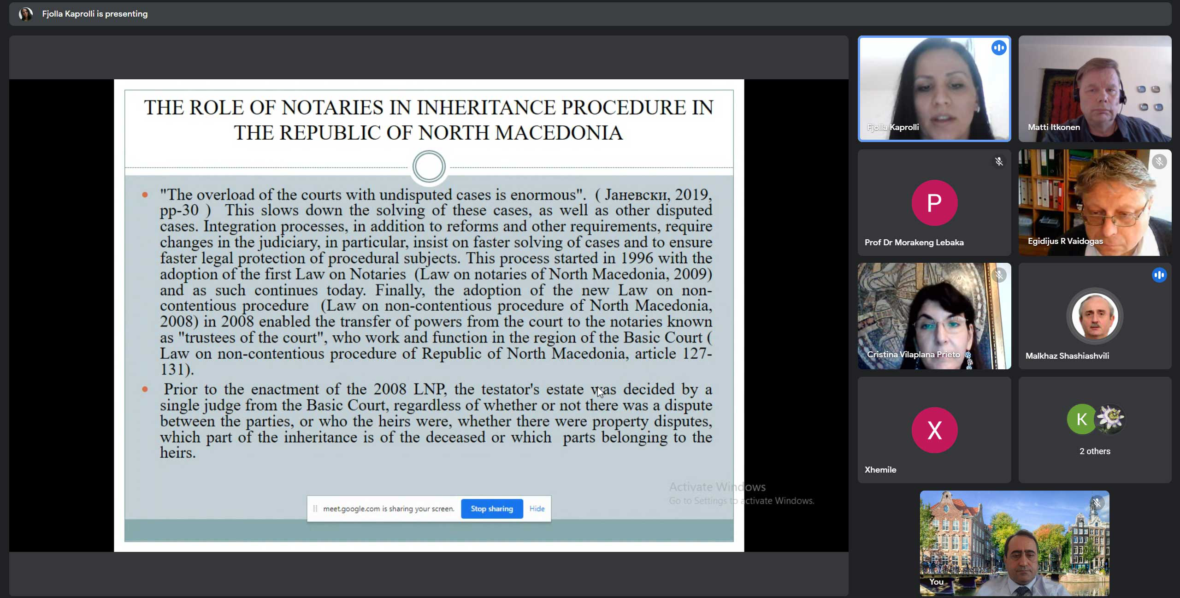Click the pink X avatar of Xhemile
Image resolution: width=1180 pixels, height=598 pixels.
934,430
